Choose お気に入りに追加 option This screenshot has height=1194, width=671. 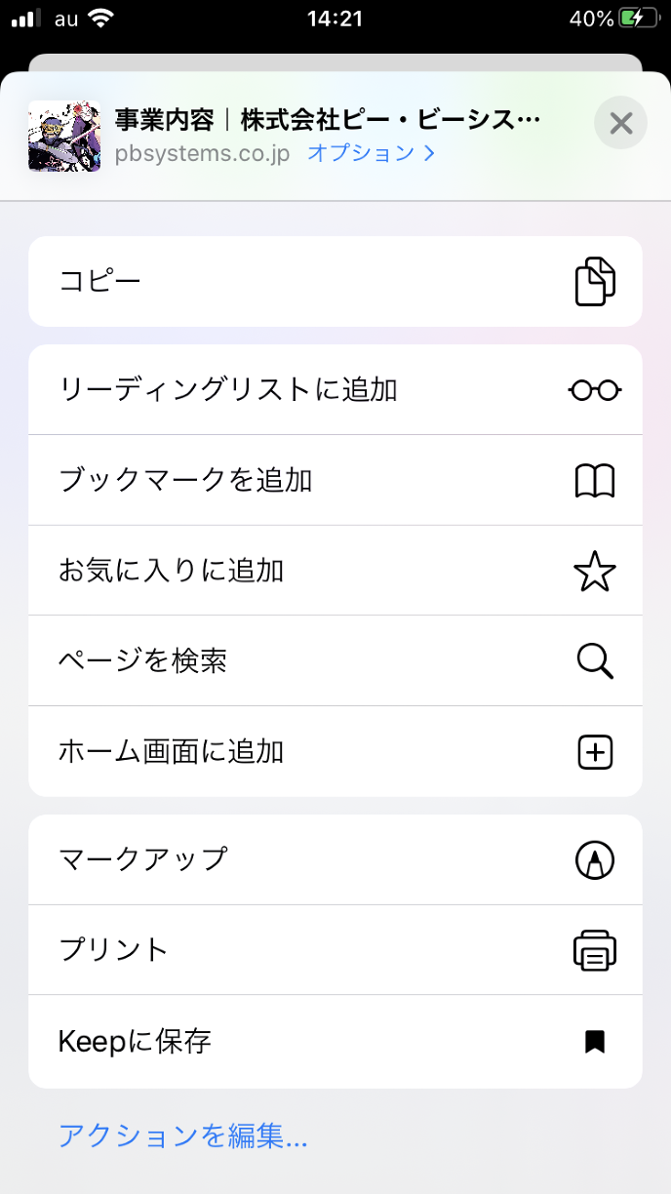[x=171, y=572]
